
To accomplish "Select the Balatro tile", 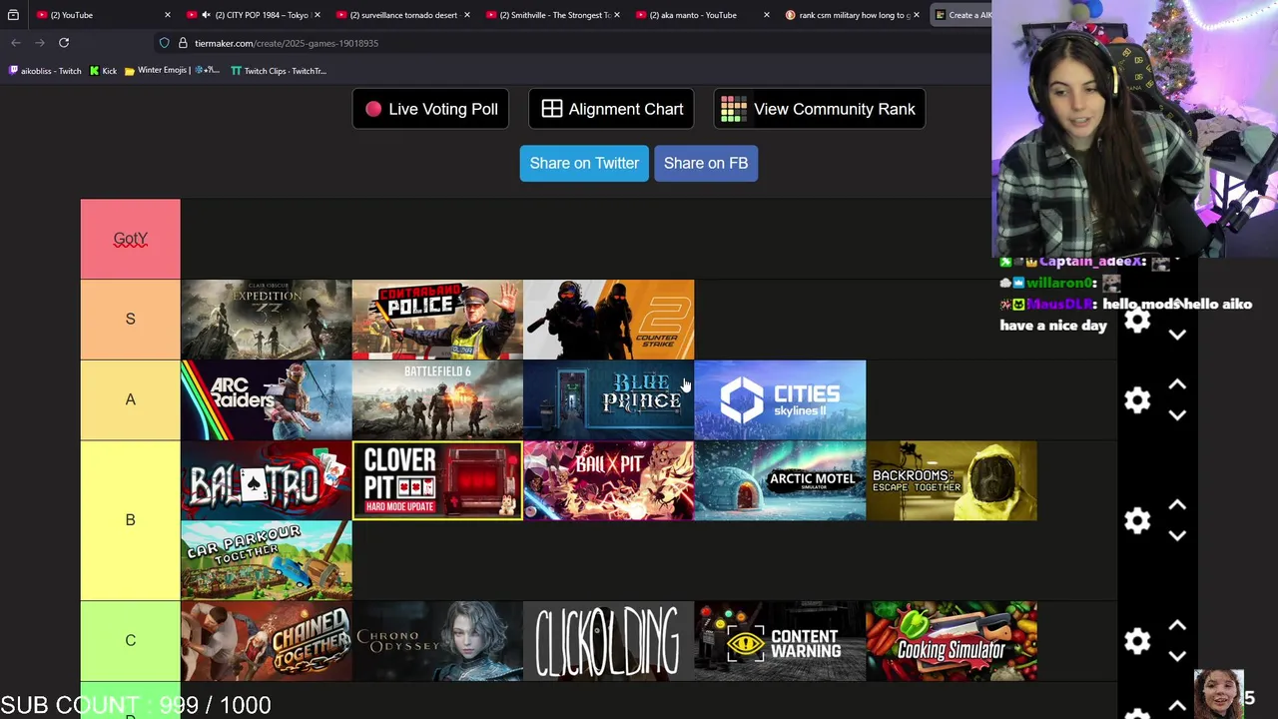I will (267, 480).
